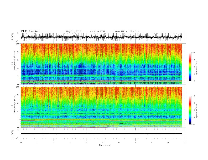Click the time axis tick label "6"
Screen dimensions: 208x160
(119, 142)
